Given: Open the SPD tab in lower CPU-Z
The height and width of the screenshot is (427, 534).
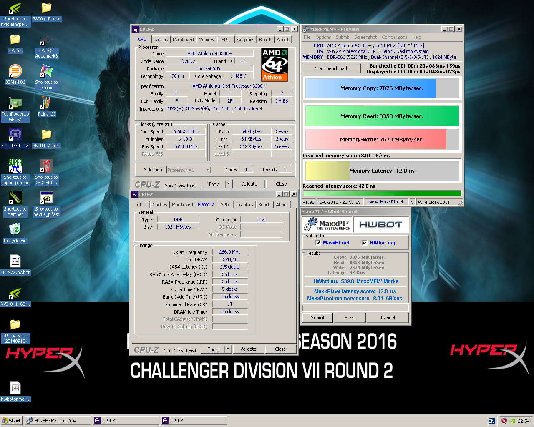Looking at the screenshot, I should tap(225, 205).
